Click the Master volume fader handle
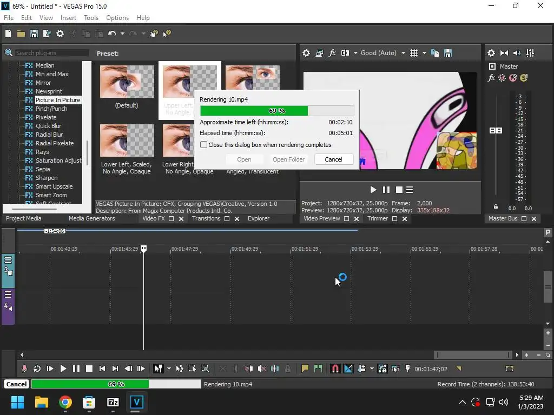Image resolution: width=554 pixels, height=415 pixels. point(496,131)
